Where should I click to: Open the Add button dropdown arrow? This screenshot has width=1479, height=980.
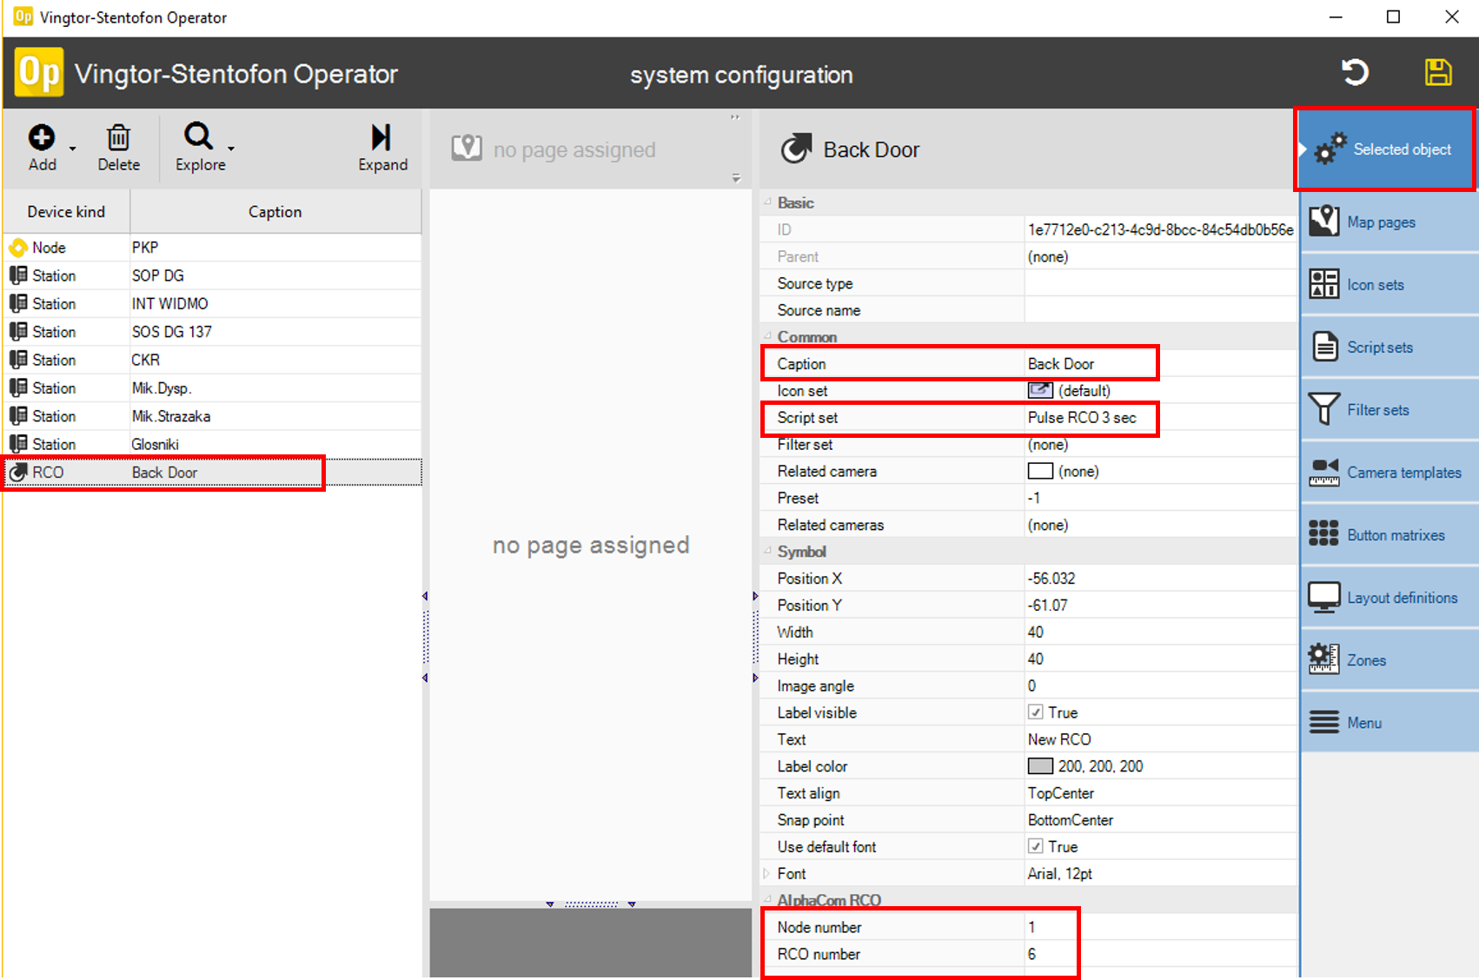73,149
